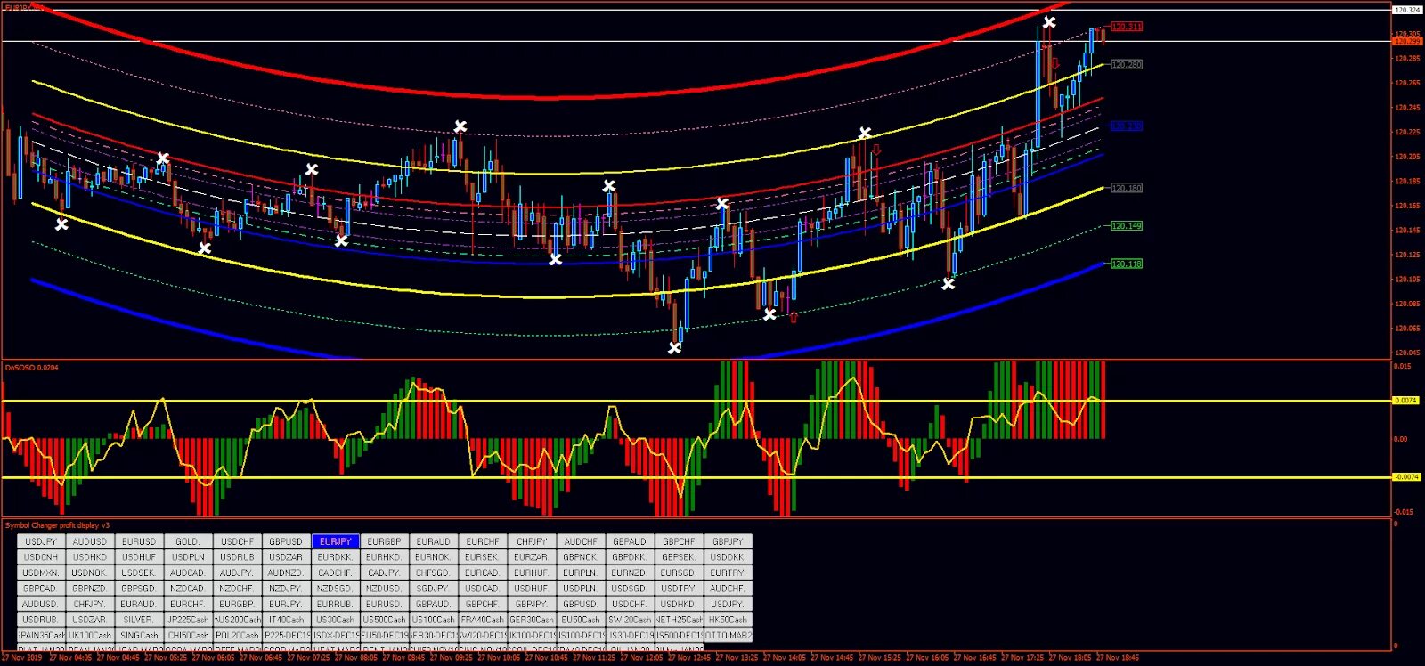Choose NZDCHF. pair
The image size is (1425, 666).
(237, 589)
